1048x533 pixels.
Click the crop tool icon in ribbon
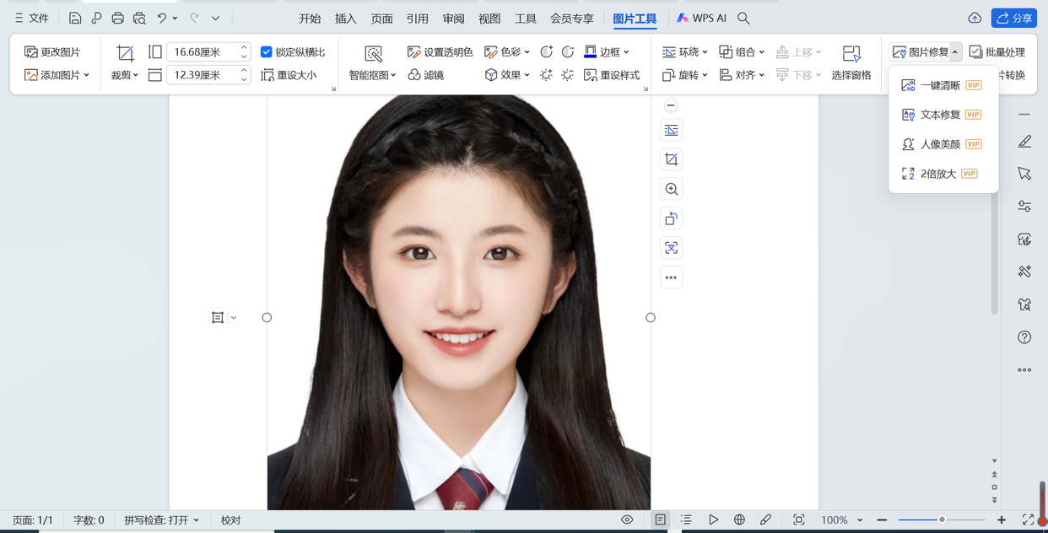[125, 53]
